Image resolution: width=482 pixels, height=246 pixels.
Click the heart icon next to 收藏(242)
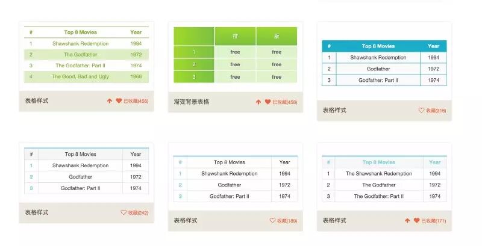click(x=124, y=212)
